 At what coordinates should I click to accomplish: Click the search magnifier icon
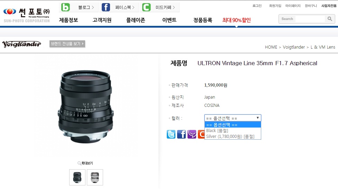click(330, 19)
